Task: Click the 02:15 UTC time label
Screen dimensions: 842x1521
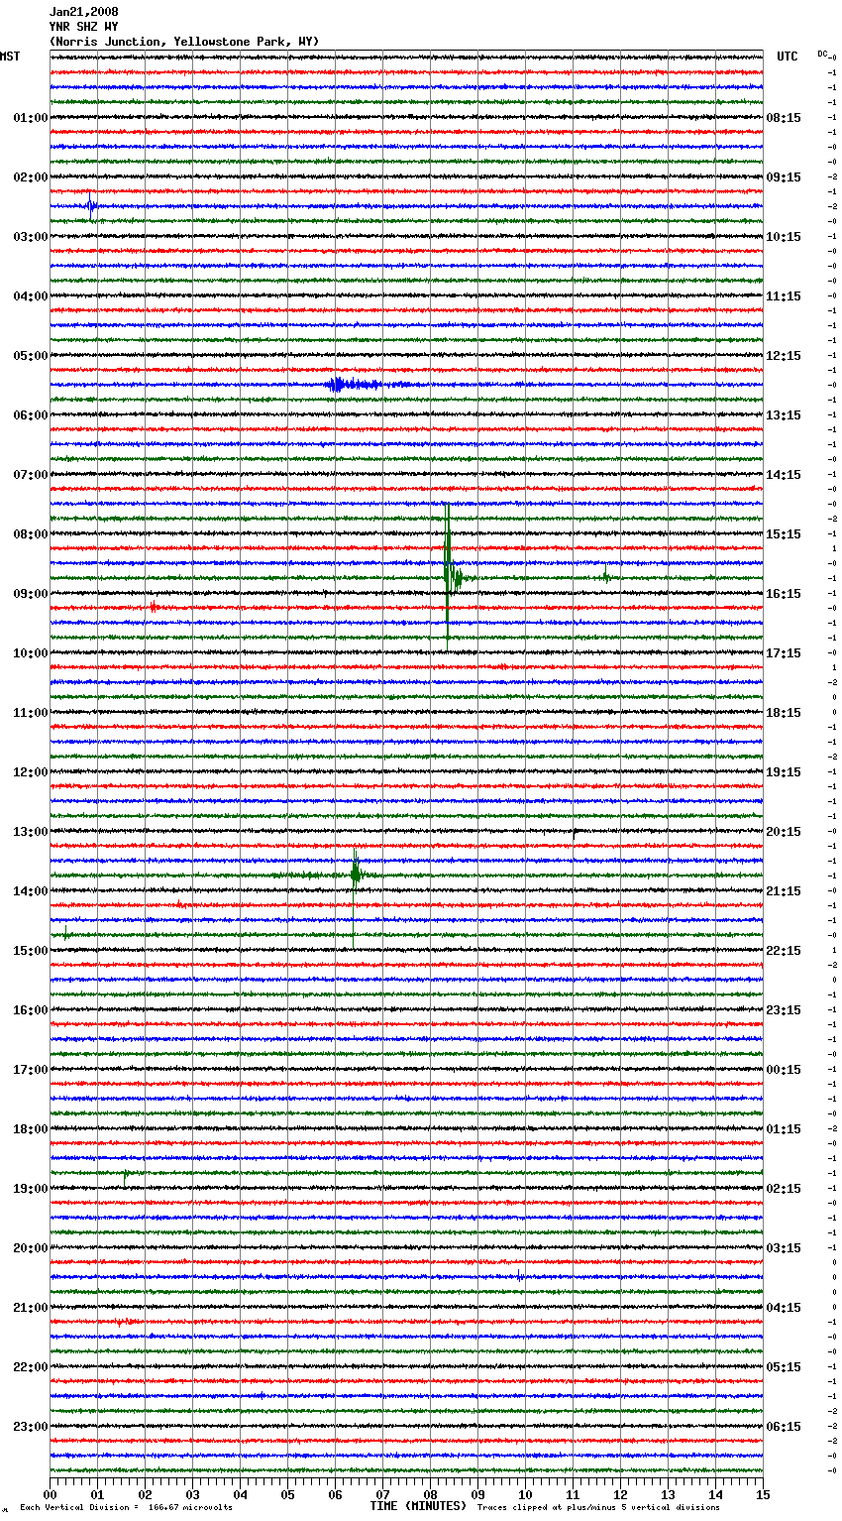Action: click(784, 1189)
